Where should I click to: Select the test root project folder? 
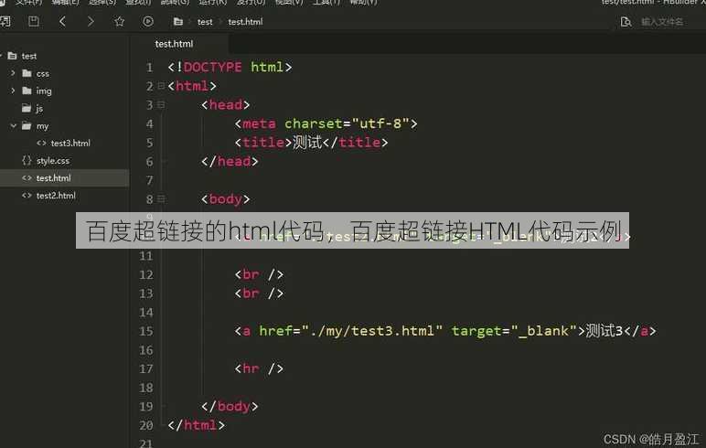[29, 56]
